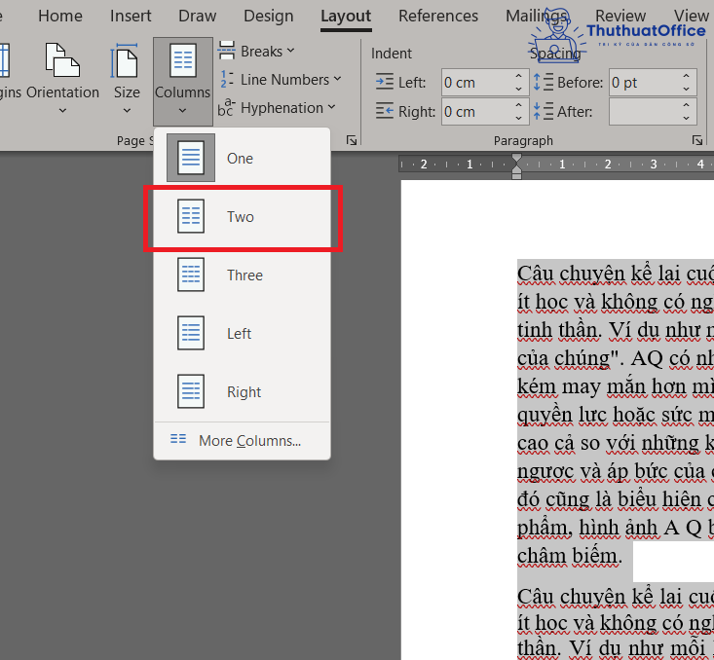Click the Hyphenation icon
The image size is (714, 660).
coord(226,107)
